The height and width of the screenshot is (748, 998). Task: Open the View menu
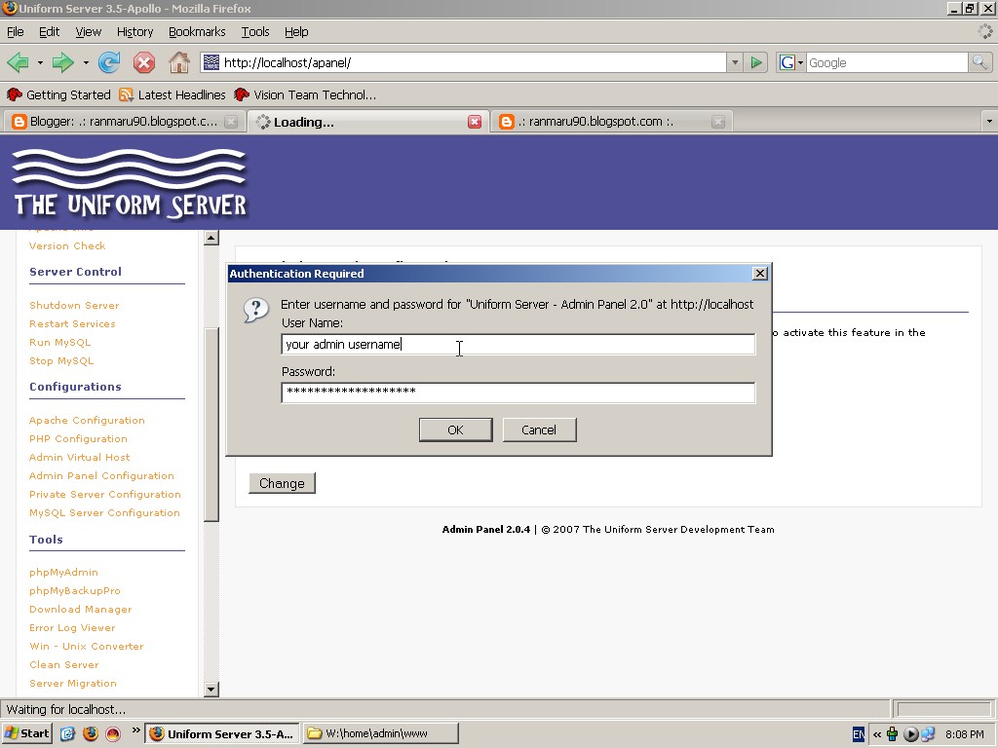pyautogui.click(x=88, y=32)
